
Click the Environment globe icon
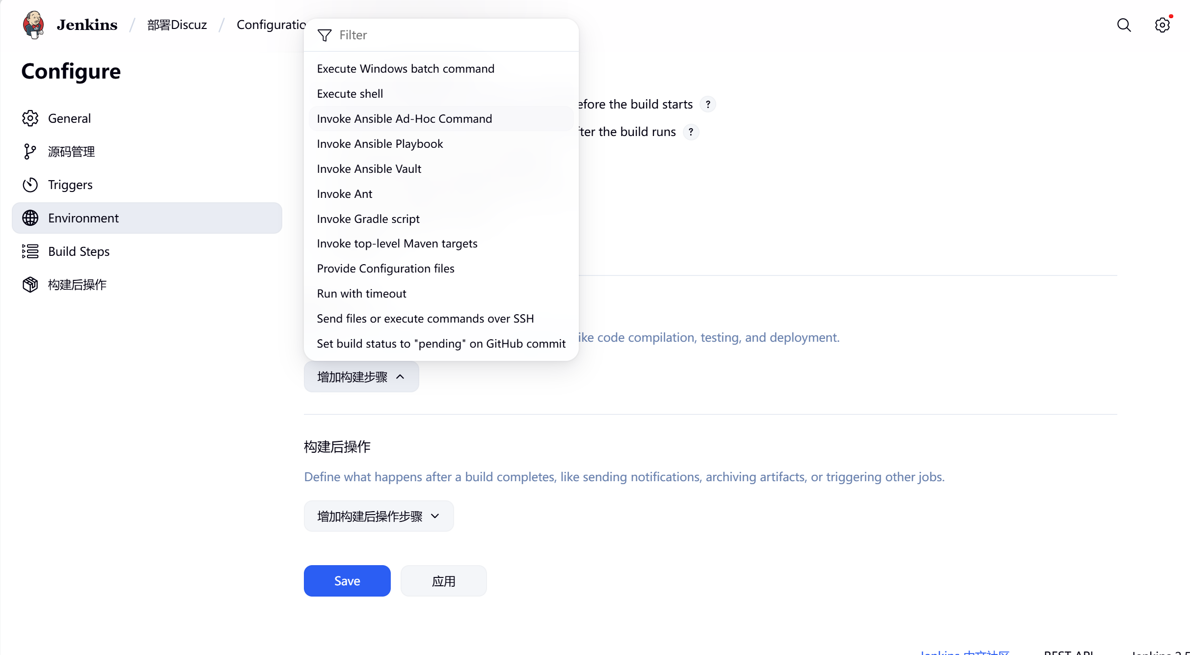click(x=30, y=218)
